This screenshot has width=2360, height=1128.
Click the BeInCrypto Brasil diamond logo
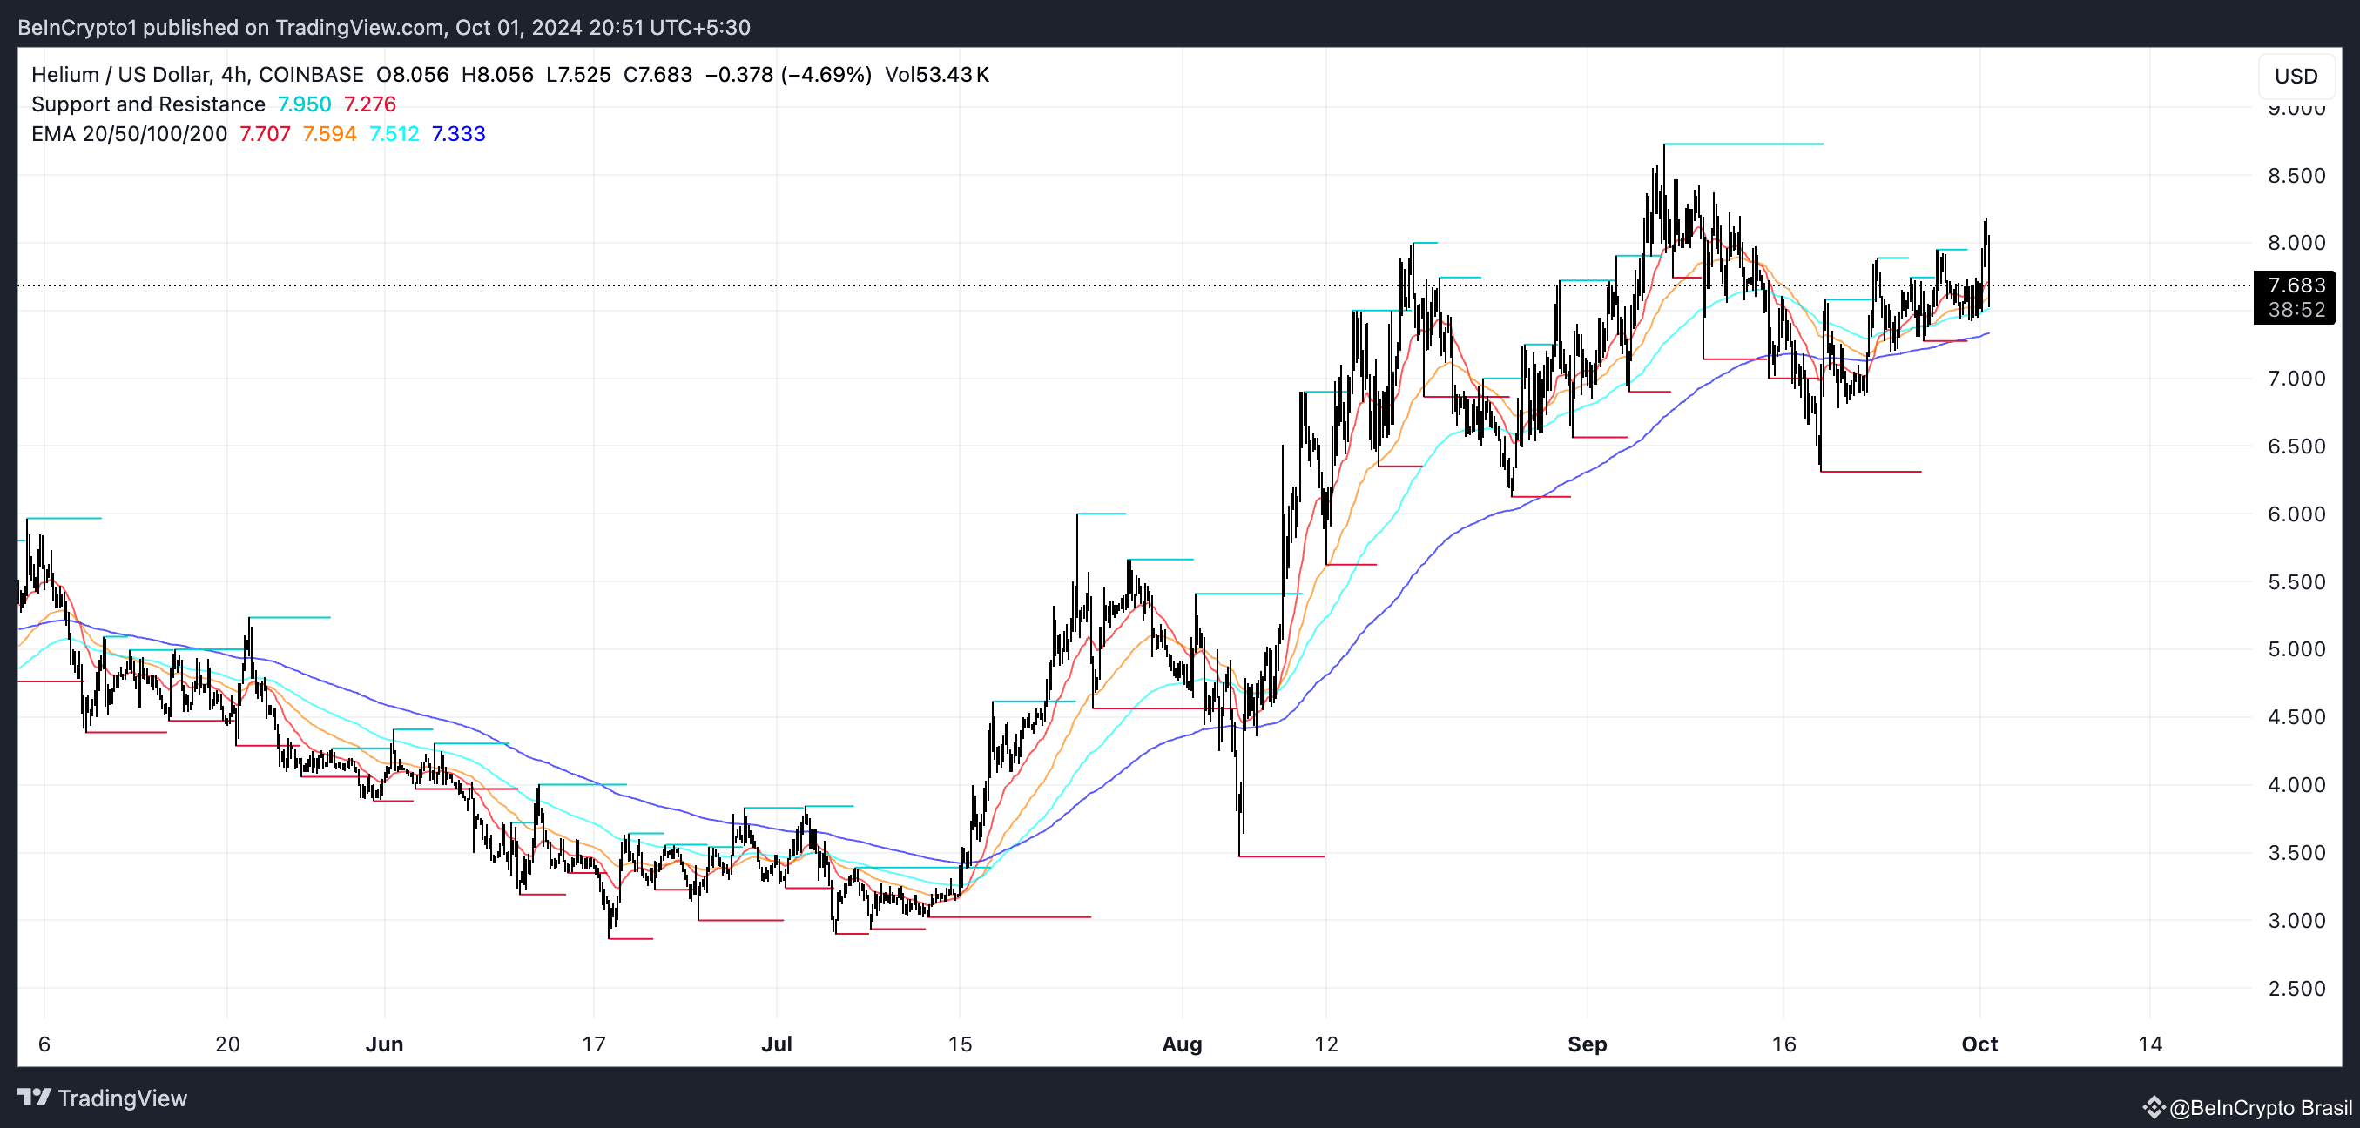click(2153, 1107)
